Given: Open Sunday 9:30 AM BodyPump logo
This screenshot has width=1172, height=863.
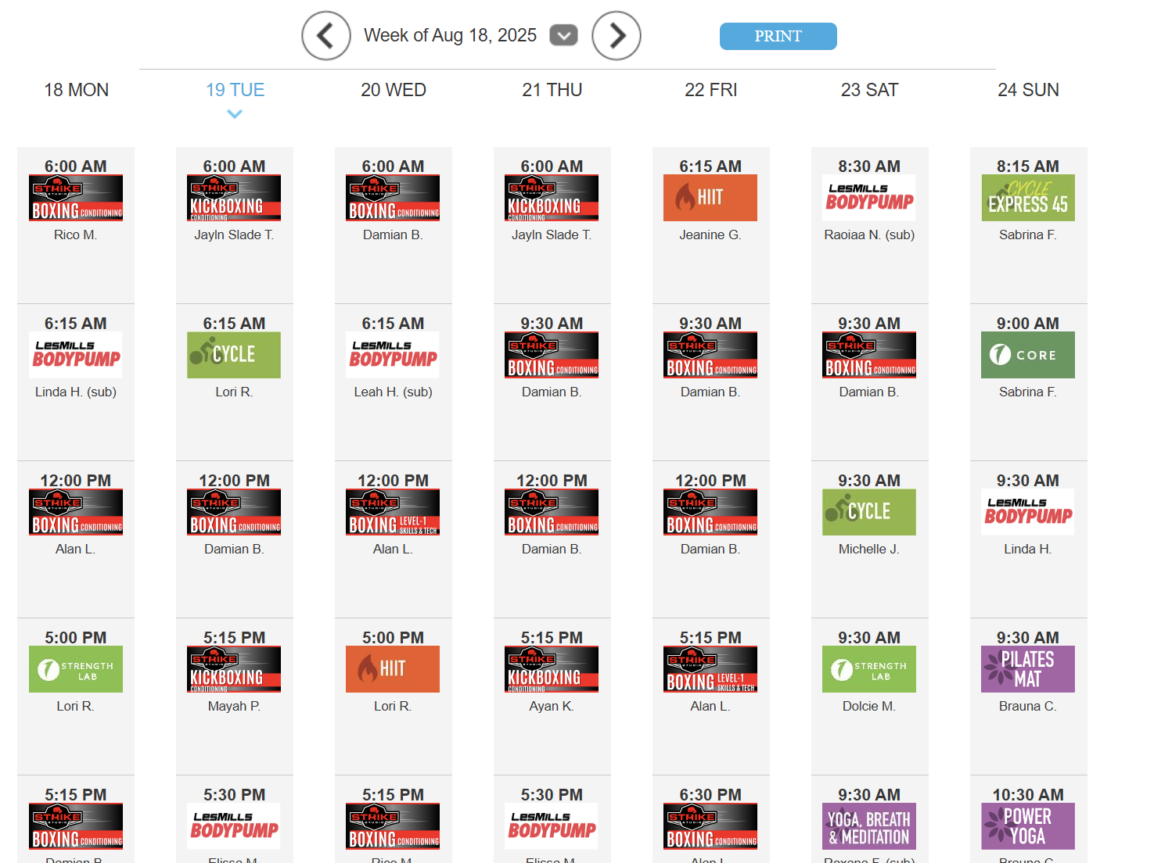Looking at the screenshot, I should (x=1028, y=512).
